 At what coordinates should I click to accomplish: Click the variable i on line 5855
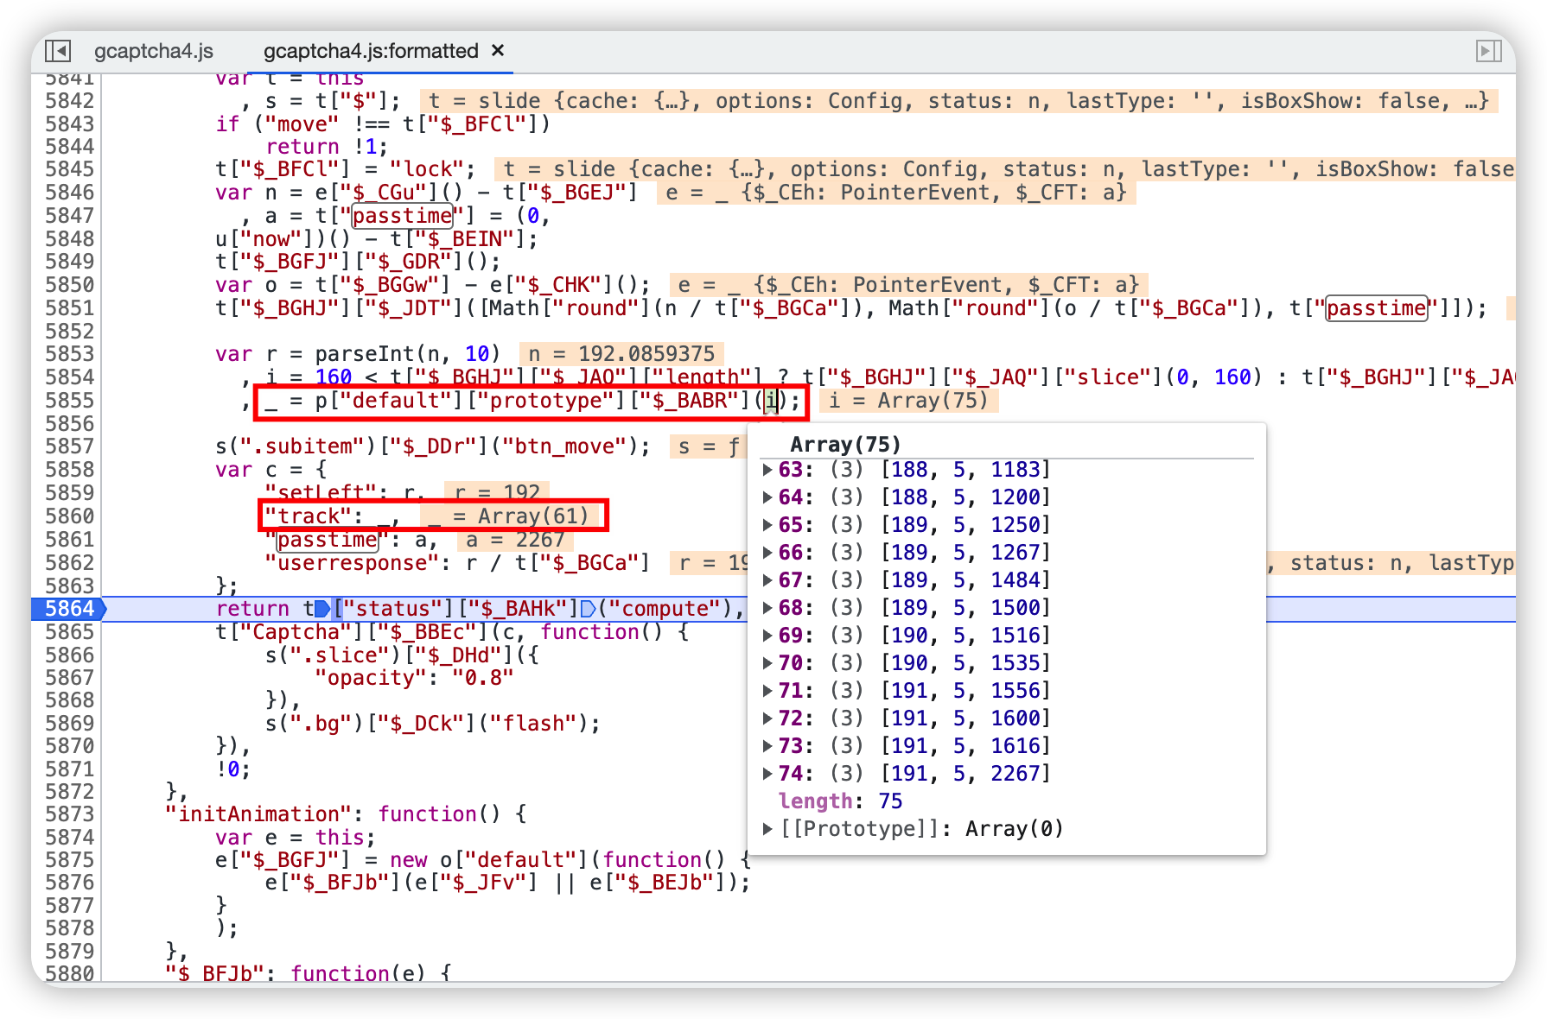pyautogui.click(x=771, y=401)
